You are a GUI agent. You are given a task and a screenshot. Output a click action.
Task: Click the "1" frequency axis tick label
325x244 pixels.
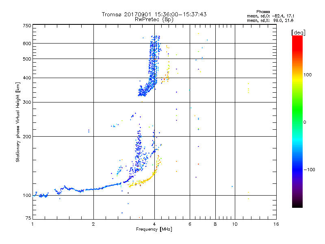tap(32, 224)
